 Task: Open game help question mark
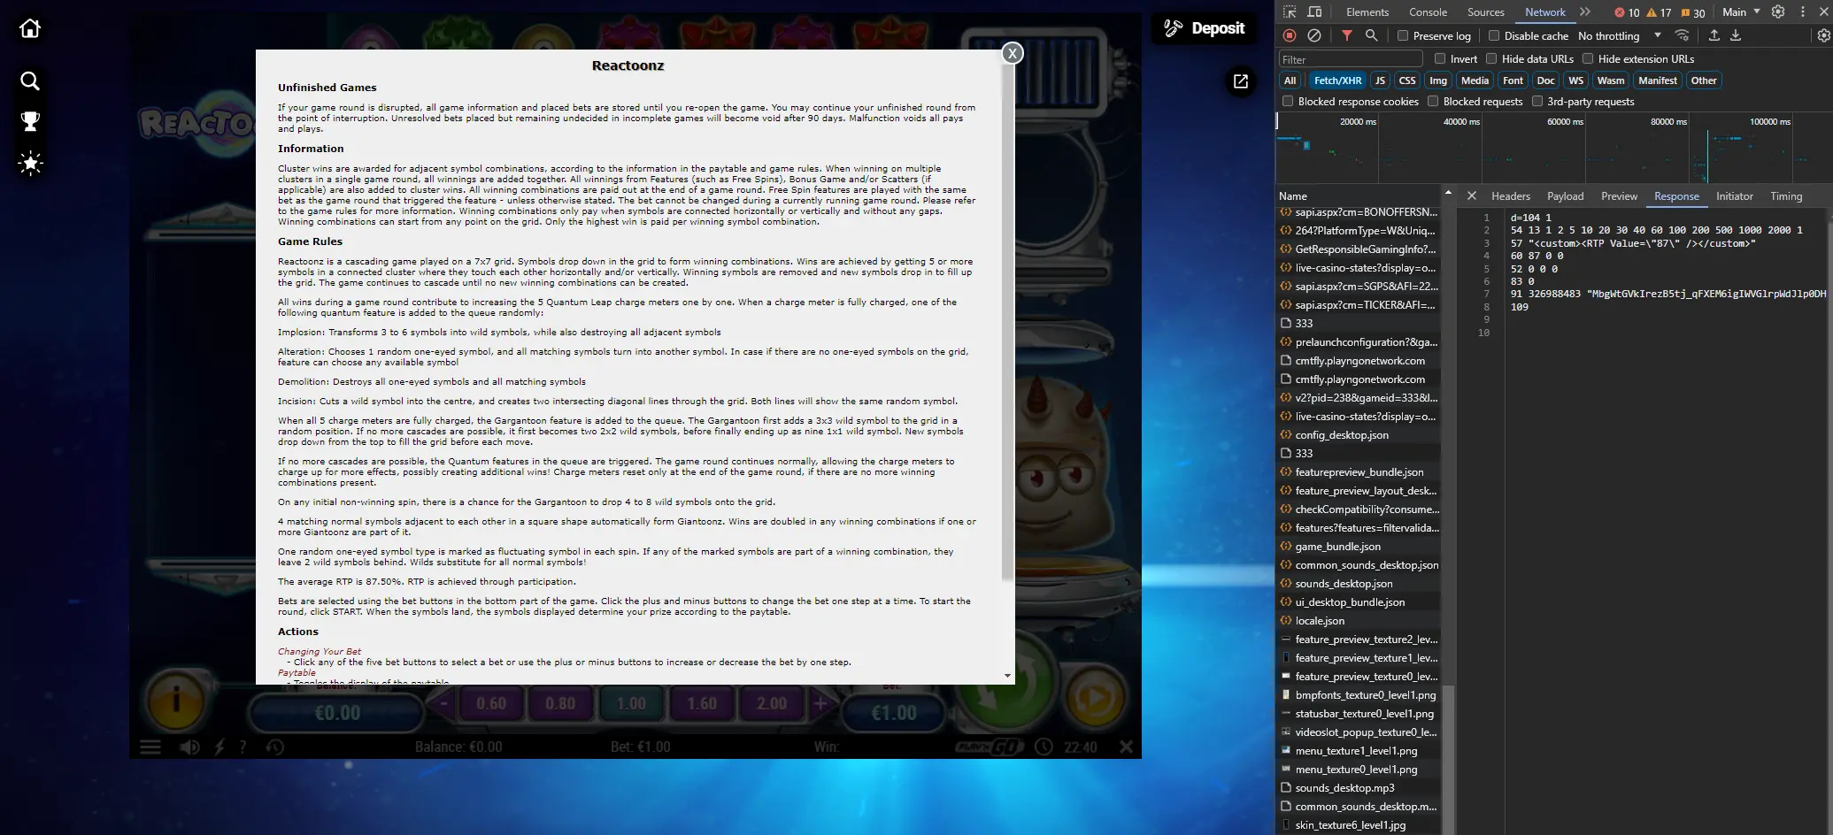coord(243,747)
